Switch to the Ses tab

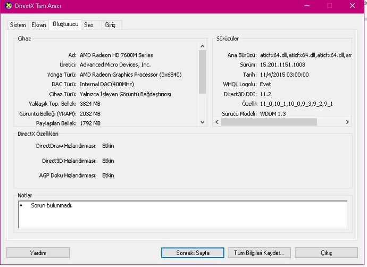click(91, 25)
